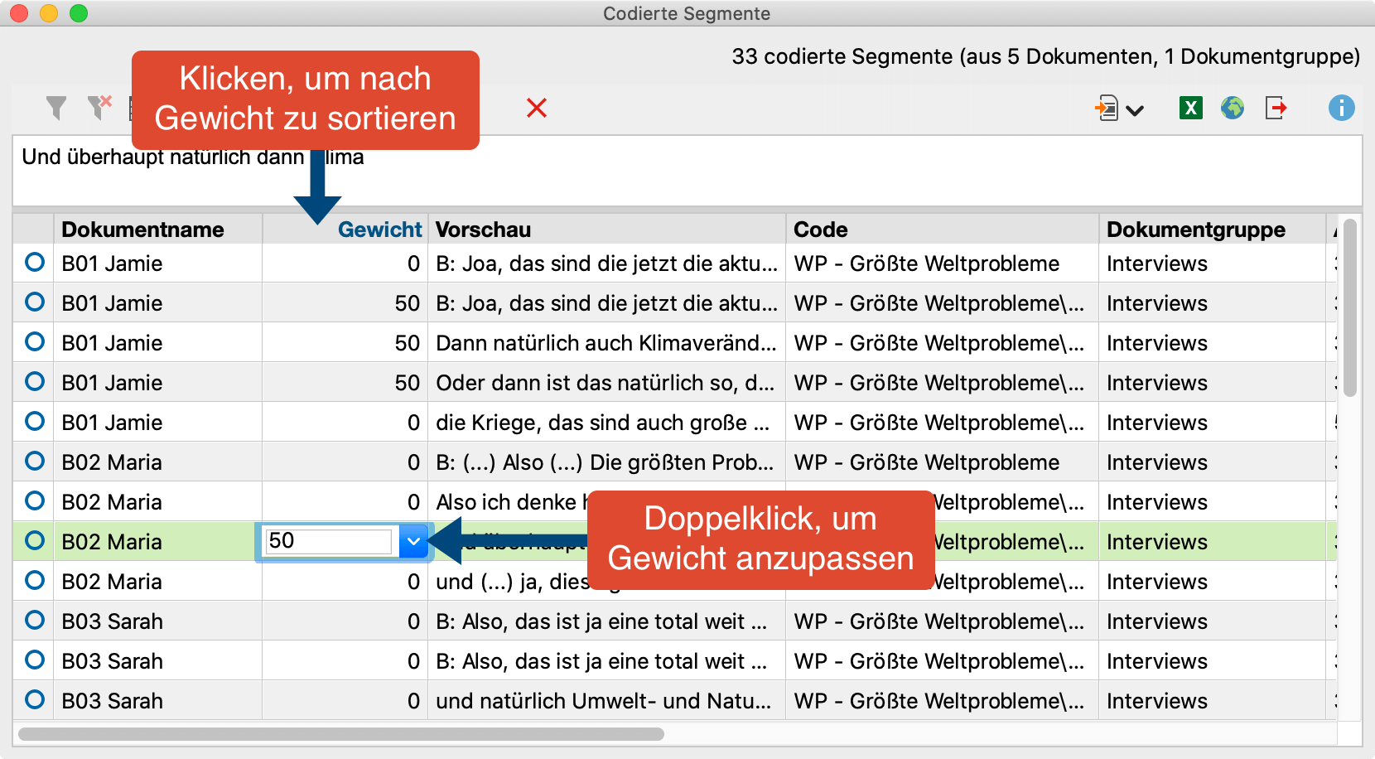Sort the table by the Gewicht column
The width and height of the screenshot is (1375, 759).
pyautogui.click(x=379, y=230)
